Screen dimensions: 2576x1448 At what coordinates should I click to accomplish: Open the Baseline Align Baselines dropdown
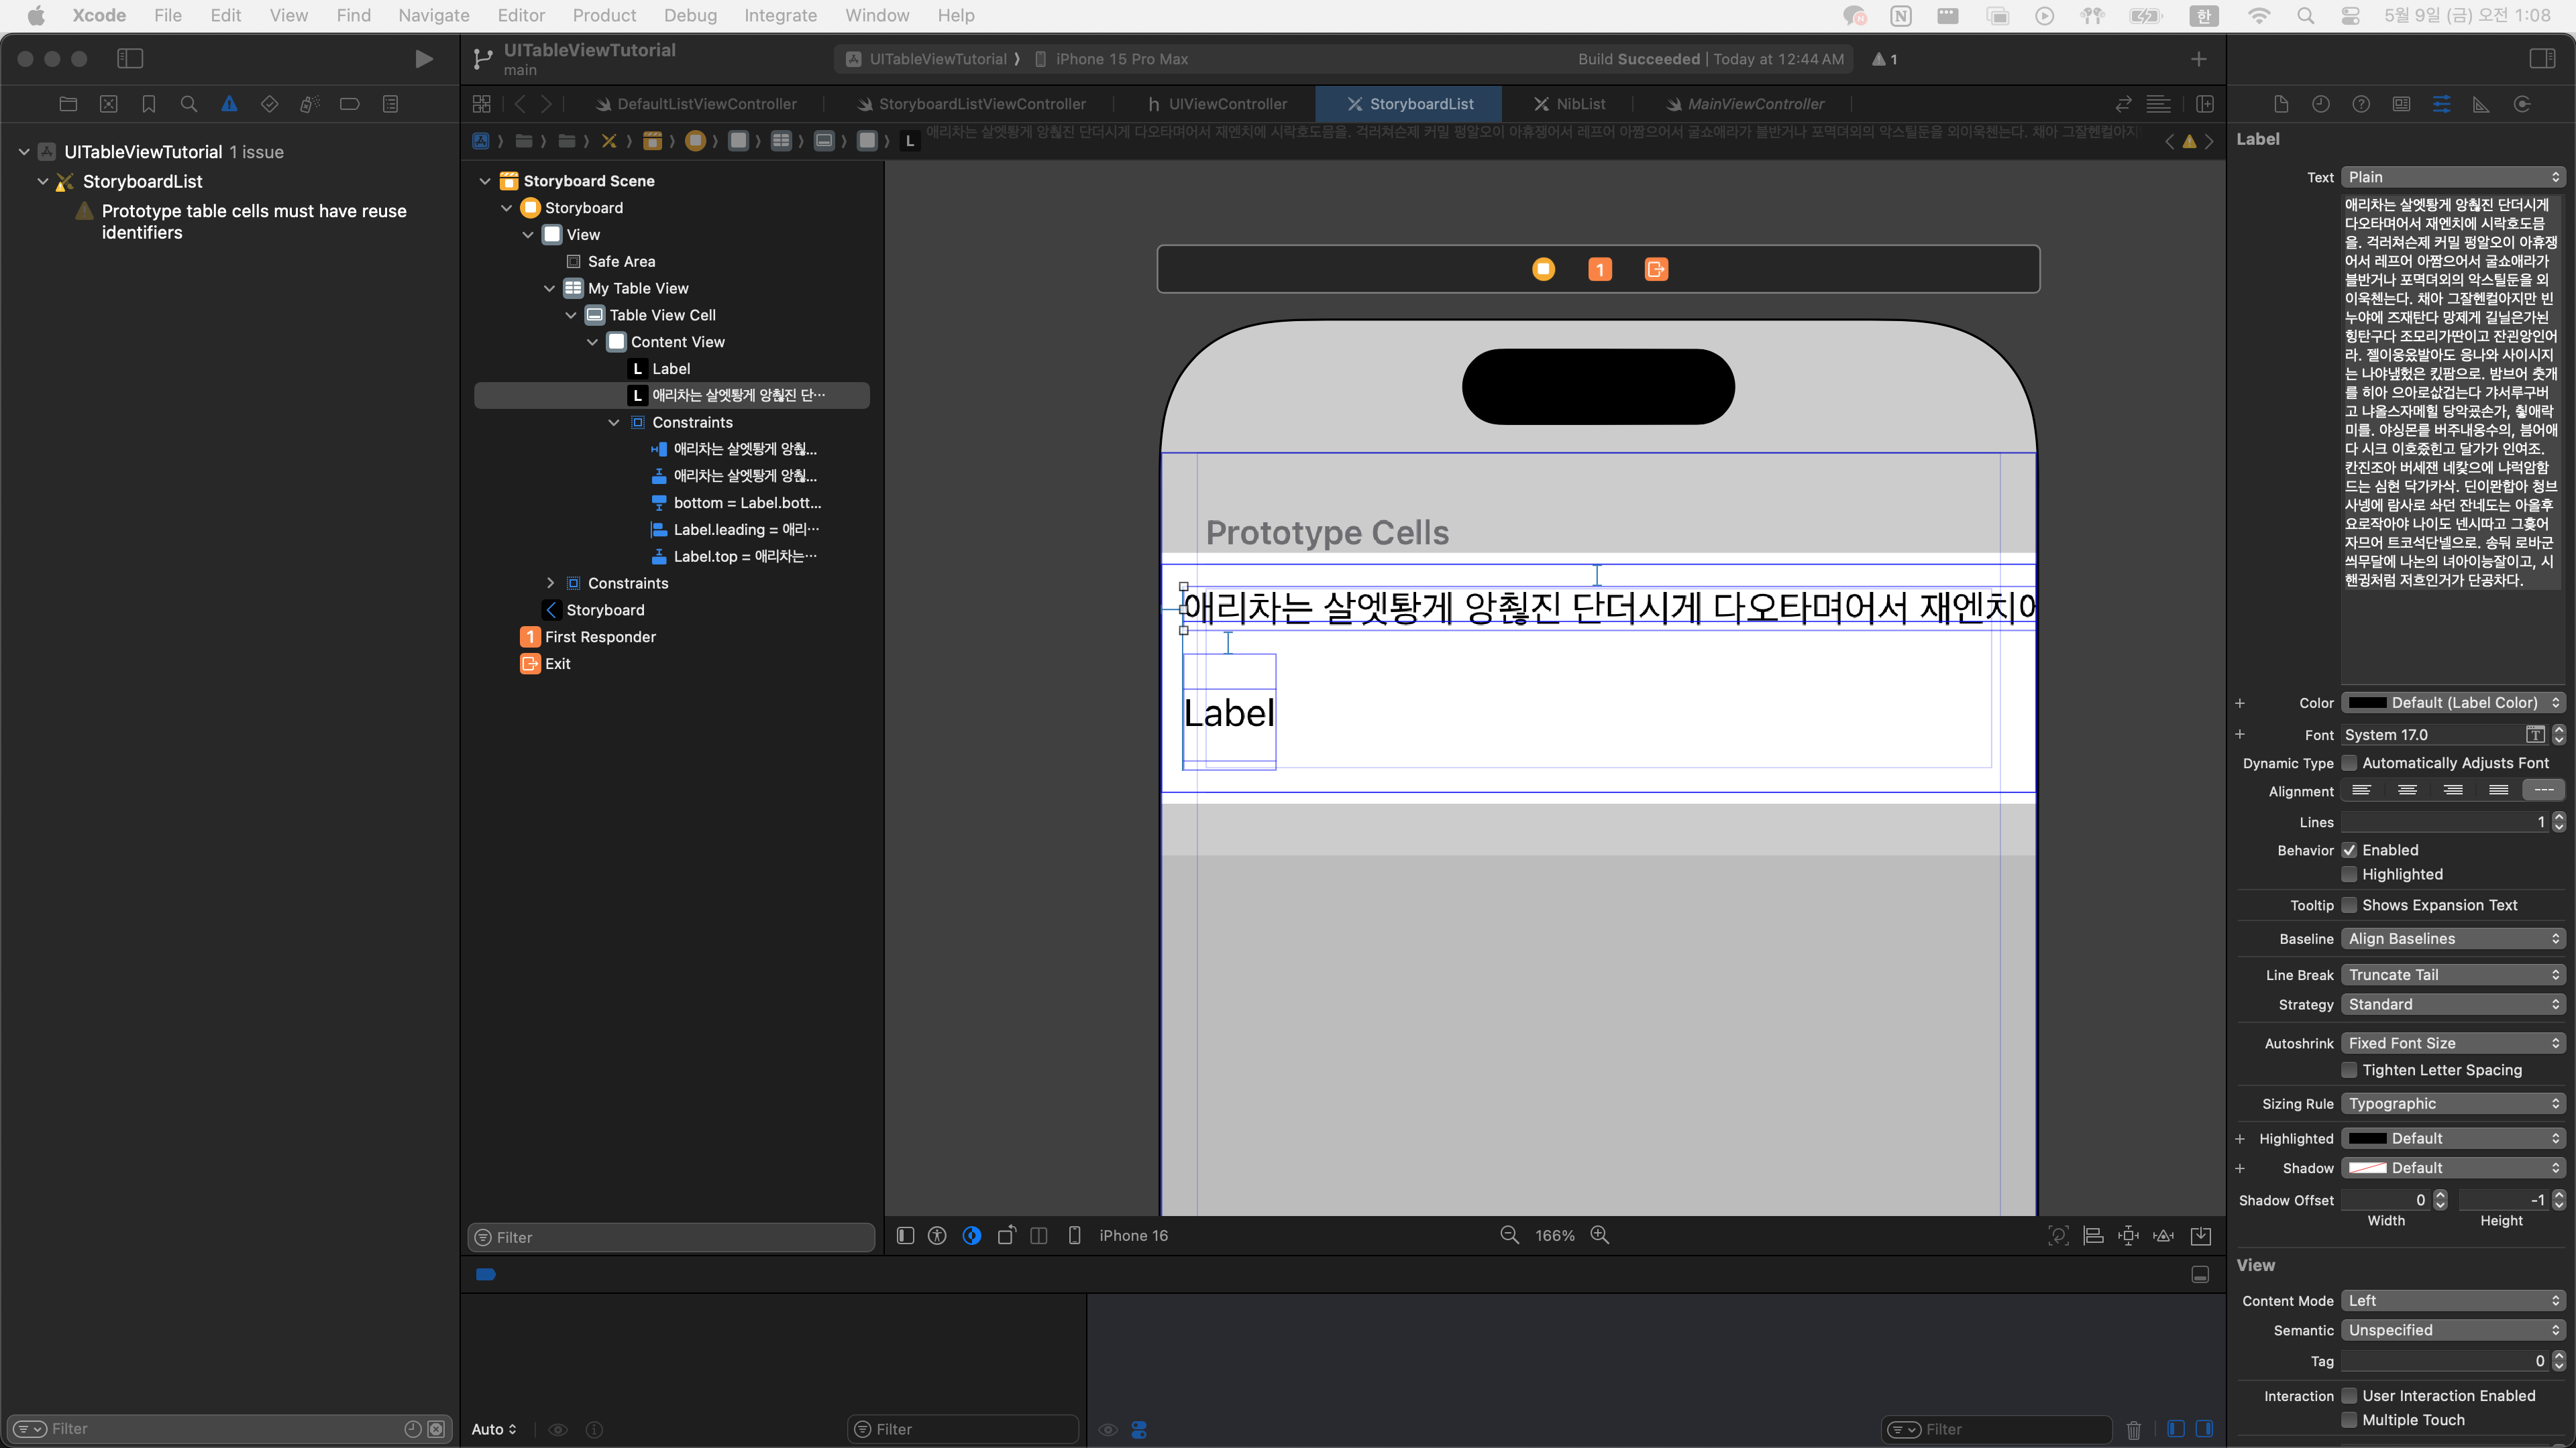point(2454,939)
